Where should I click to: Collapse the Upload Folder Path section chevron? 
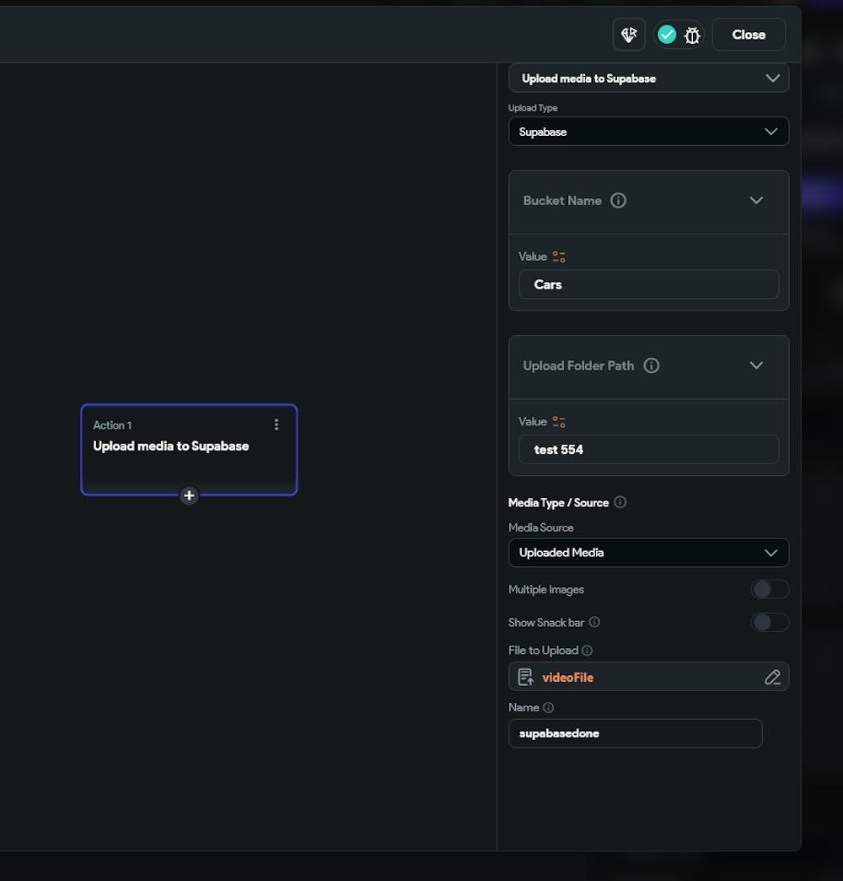(756, 365)
